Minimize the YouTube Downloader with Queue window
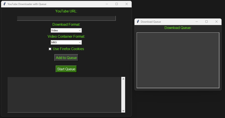This screenshot has height=118, width=225. pos(107,4)
